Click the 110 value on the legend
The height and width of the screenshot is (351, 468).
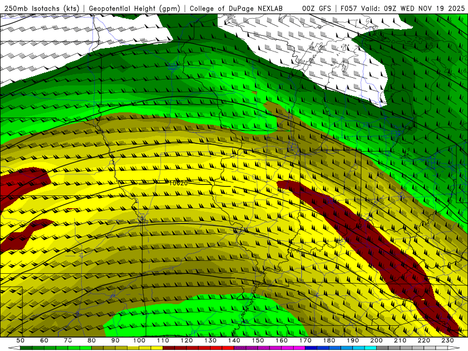point(163,340)
